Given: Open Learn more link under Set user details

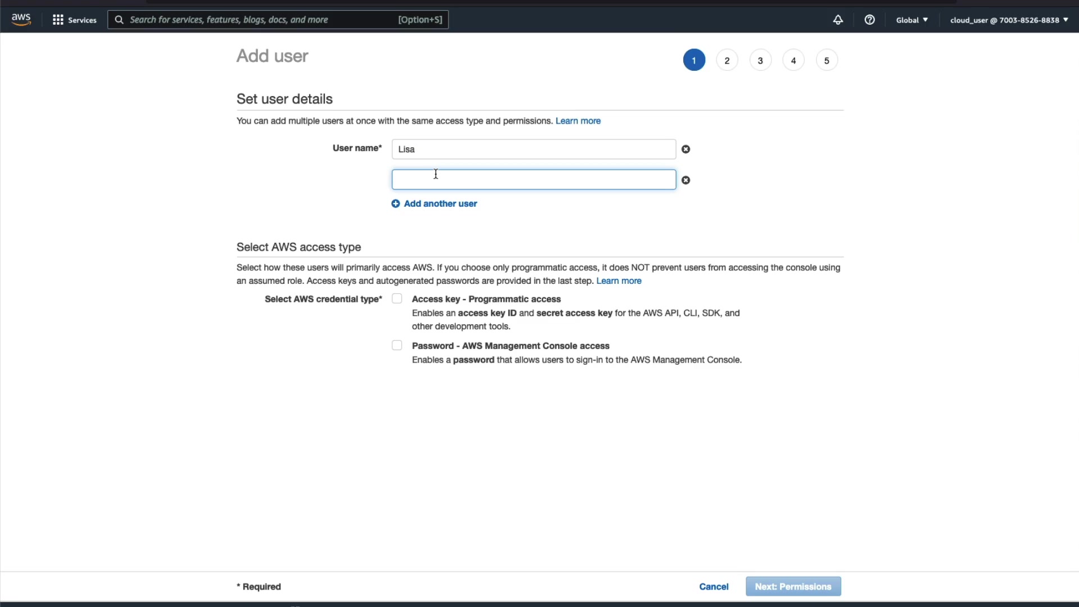Looking at the screenshot, I should (x=578, y=121).
